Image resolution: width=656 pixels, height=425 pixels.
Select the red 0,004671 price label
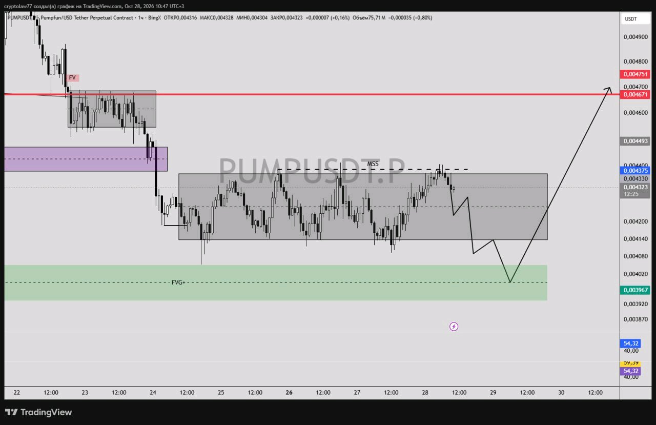(x=635, y=94)
